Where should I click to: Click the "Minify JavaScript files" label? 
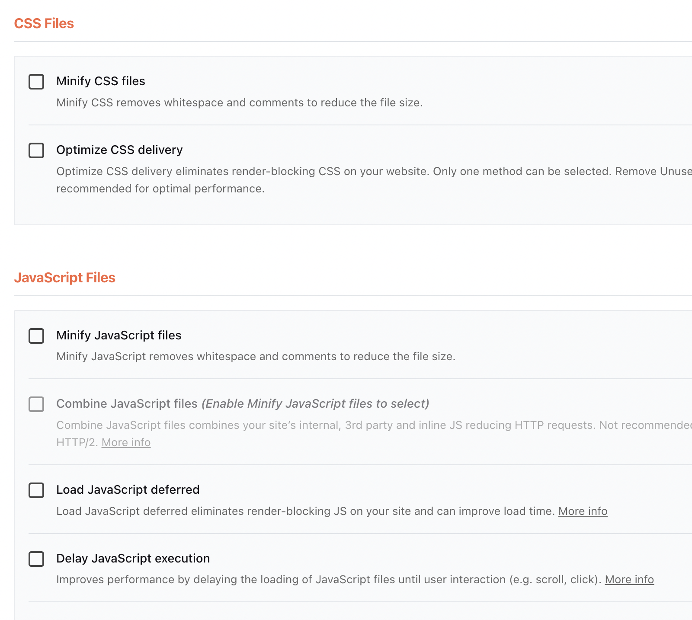[119, 336]
